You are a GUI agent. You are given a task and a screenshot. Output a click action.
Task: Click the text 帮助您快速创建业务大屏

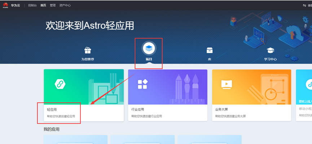pos(230,116)
